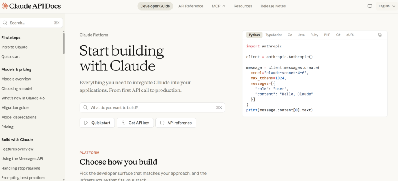Open Quickstart in the sidebar
This screenshot has height=181, width=398.
(10, 57)
